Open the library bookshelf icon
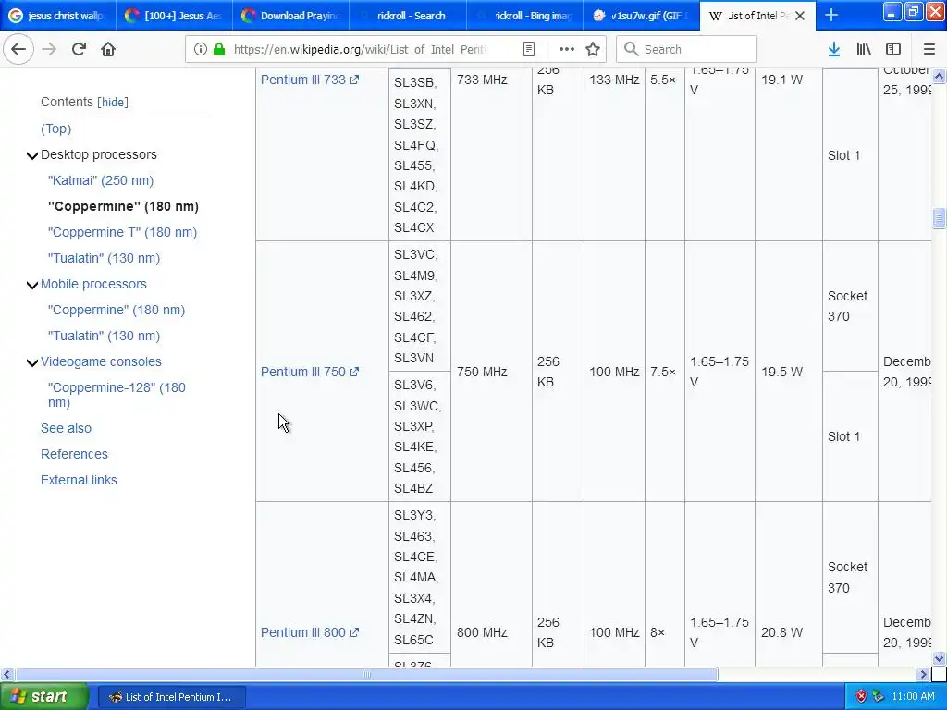The image size is (947, 710). [864, 49]
